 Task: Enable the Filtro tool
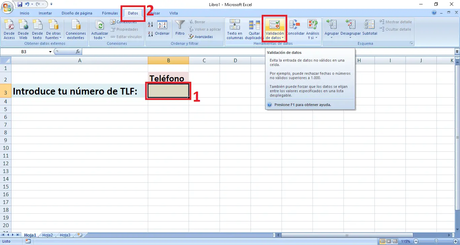coord(179,29)
